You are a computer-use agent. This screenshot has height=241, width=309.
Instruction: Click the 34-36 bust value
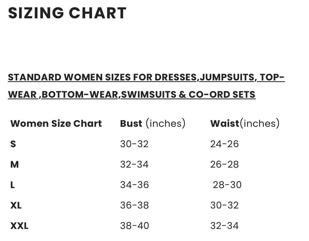[134, 185]
